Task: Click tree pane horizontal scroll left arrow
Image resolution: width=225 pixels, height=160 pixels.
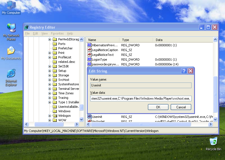Action: [26, 124]
